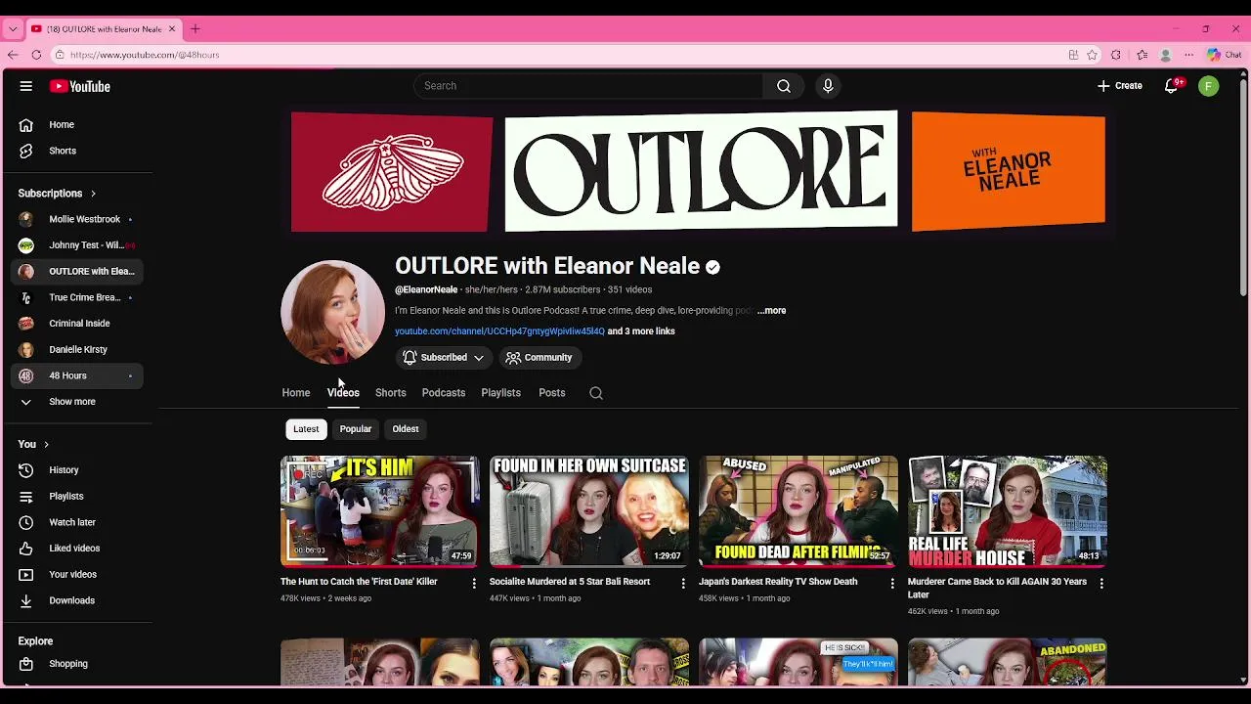The image size is (1251, 704).
Task: Activate voice search microphone
Action: pyautogui.click(x=828, y=86)
